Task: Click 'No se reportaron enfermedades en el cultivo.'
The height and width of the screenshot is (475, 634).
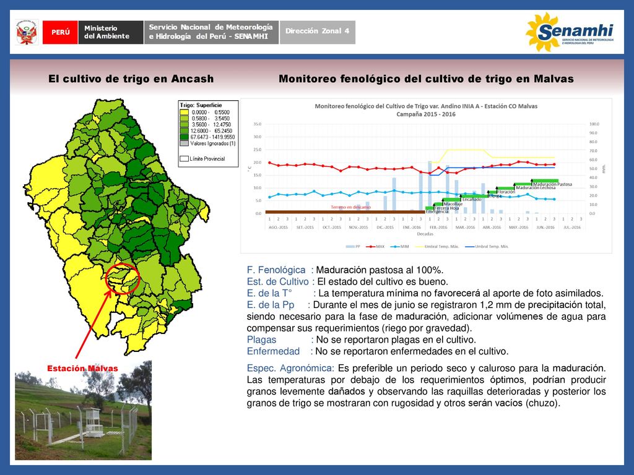Action: click(x=412, y=351)
